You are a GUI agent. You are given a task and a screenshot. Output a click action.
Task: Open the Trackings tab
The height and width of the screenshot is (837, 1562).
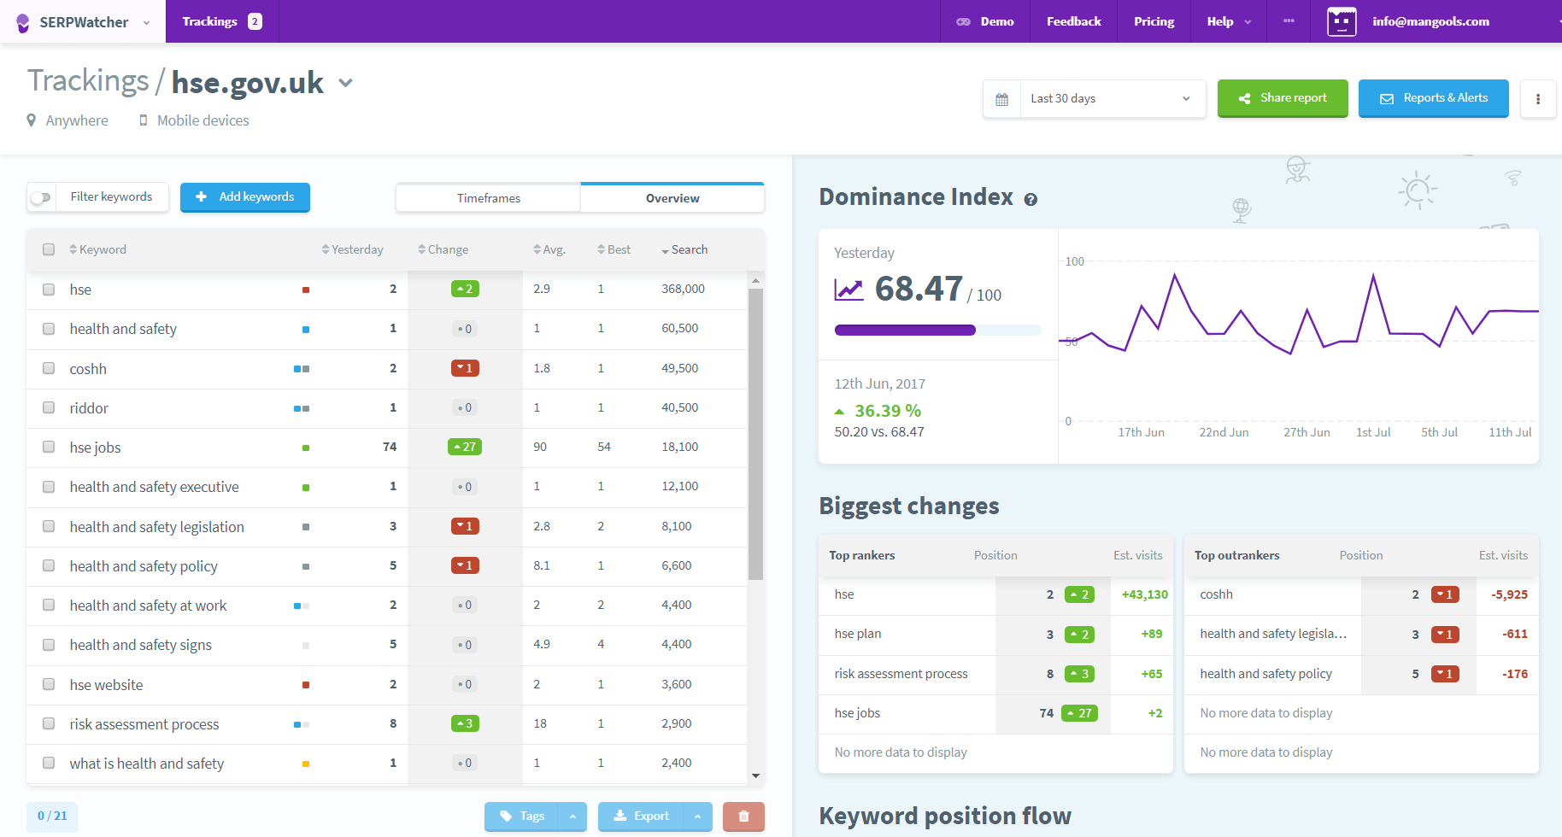click(222, 21)
